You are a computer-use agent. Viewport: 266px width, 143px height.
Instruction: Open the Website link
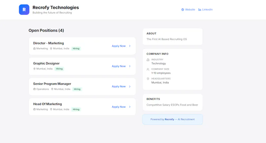pyautogui.click(x=188, y=10)
